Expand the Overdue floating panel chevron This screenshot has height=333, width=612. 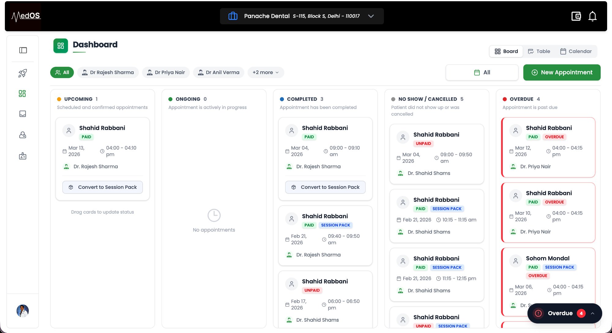592,313
